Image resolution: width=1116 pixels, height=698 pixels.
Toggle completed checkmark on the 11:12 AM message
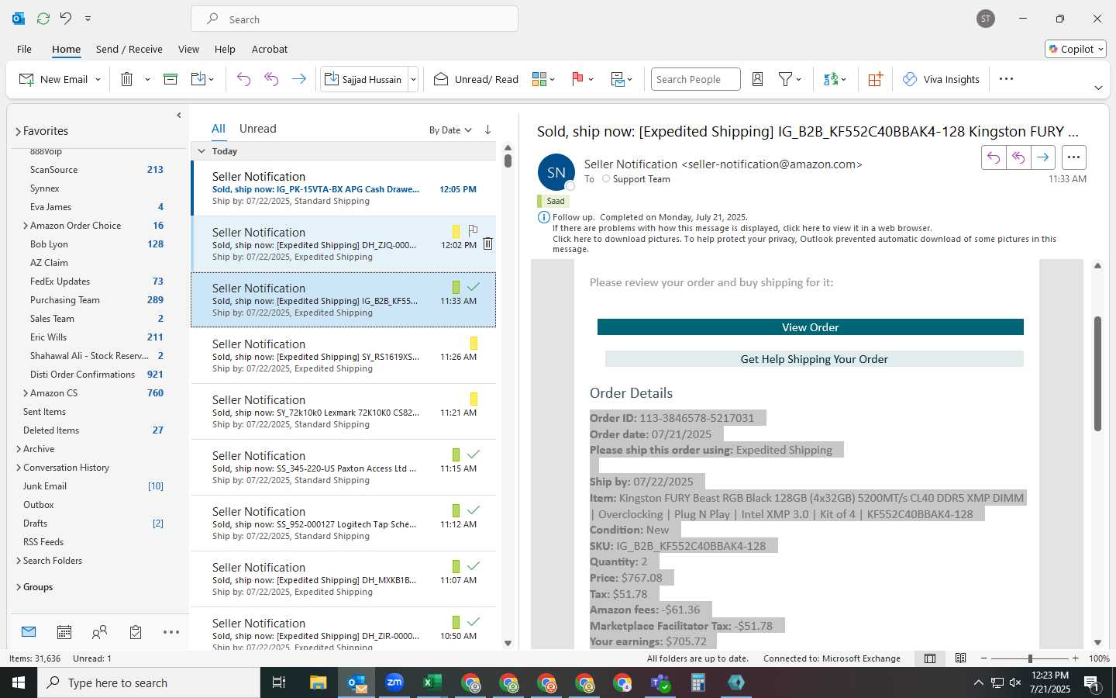click(474, 510)
